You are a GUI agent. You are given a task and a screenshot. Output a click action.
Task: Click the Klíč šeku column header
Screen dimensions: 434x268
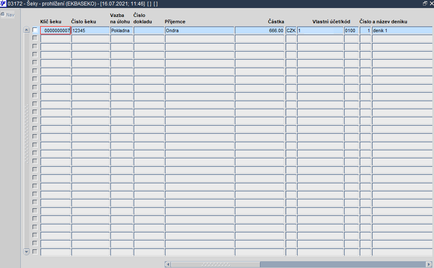coord(51,22)
